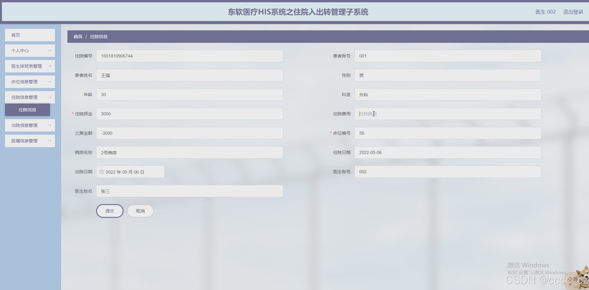
Task: Click calendar icon in 出院日期 field
Action: pyautogui.click(x=101, y=172)
